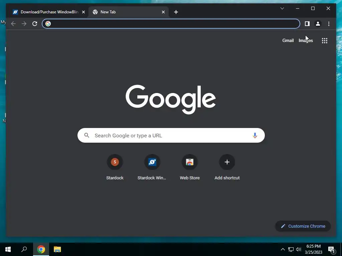This screenshot has height=256, width=342.
Task: Click the forward navigation arrow
Action: pyautogui.click(x=24, y=24)
